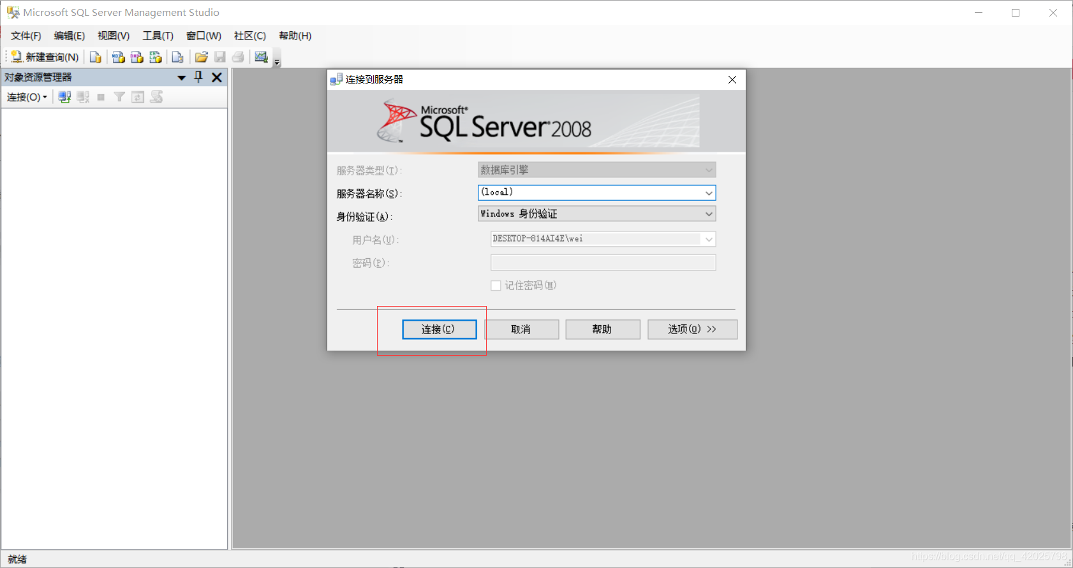Image resolution: width=1073 pixels, height=568 pixels.
Task: Close the 对象资源管理器 panel
Action: 217,77
